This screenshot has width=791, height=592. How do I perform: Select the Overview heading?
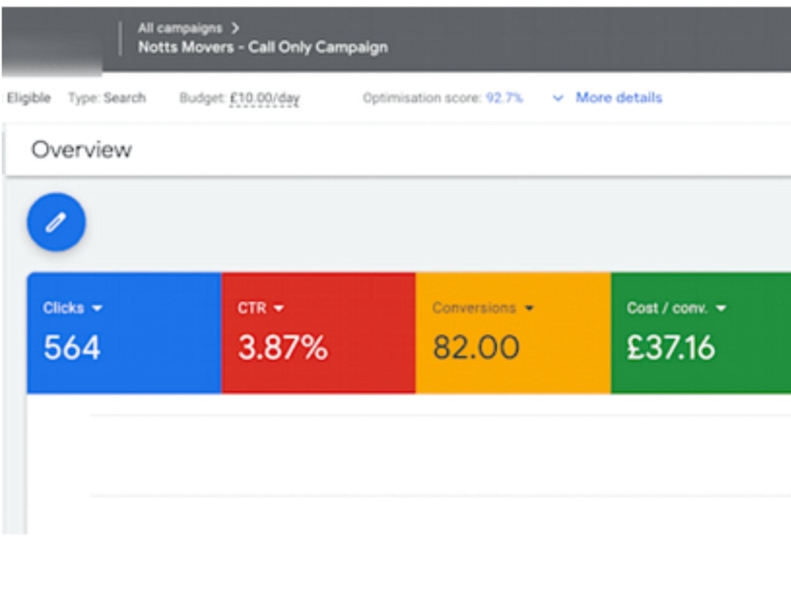81,149
